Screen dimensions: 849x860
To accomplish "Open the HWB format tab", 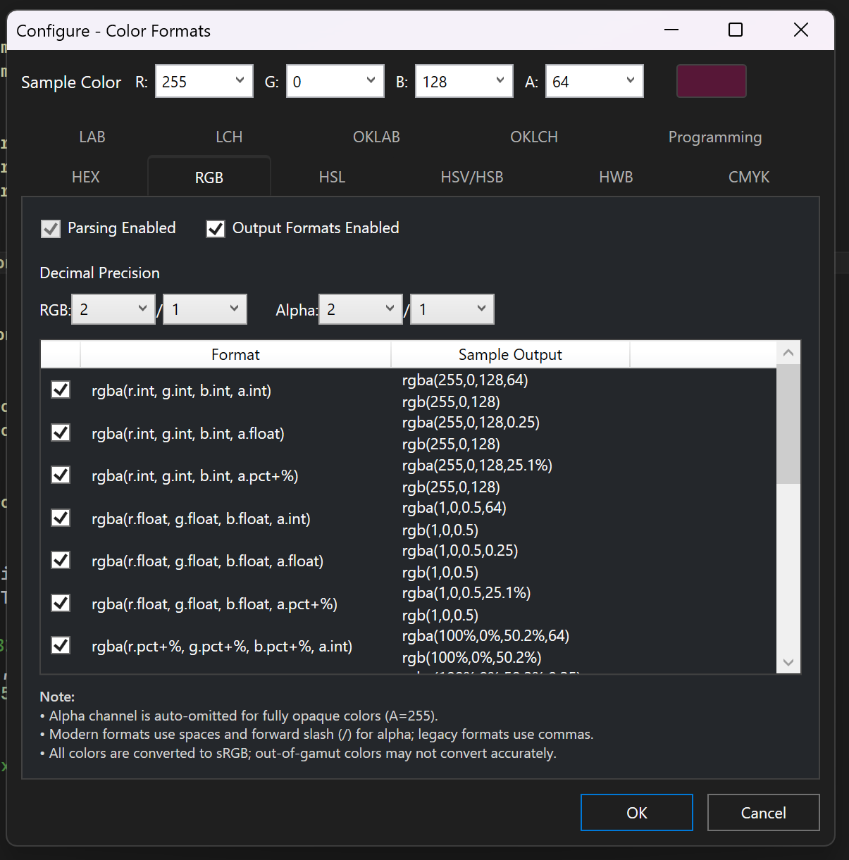I will tap(615, 177).
